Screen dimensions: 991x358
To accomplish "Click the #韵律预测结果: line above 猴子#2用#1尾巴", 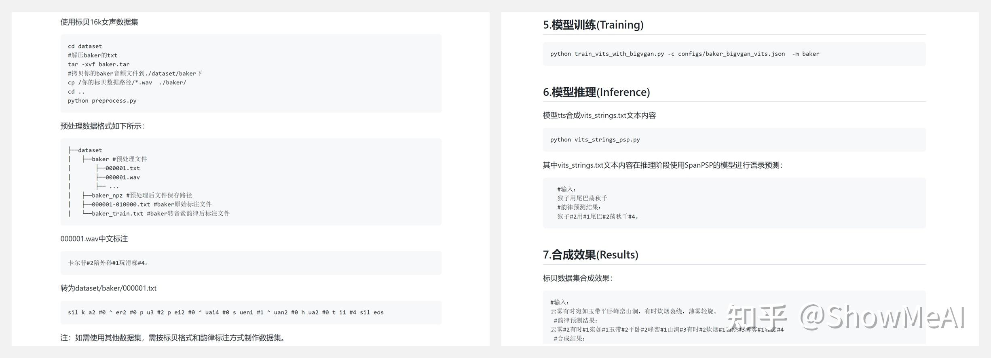I will click(579, 207).
